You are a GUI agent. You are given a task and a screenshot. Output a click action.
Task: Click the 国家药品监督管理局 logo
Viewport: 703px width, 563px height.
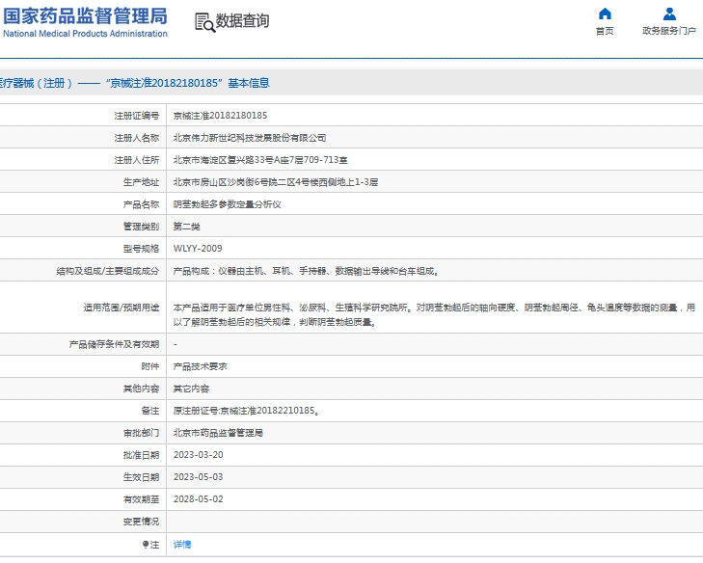click(85, 21)
